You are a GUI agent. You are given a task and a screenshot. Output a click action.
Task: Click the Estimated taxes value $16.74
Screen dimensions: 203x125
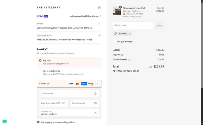point(161,59)
